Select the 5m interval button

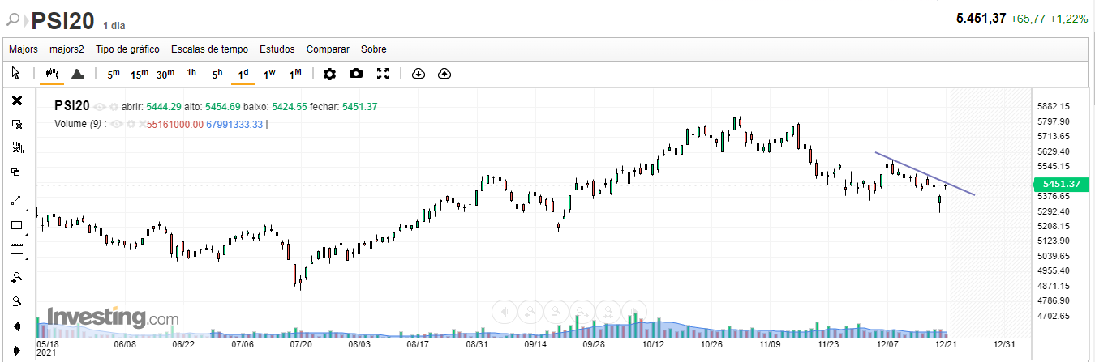113,74
